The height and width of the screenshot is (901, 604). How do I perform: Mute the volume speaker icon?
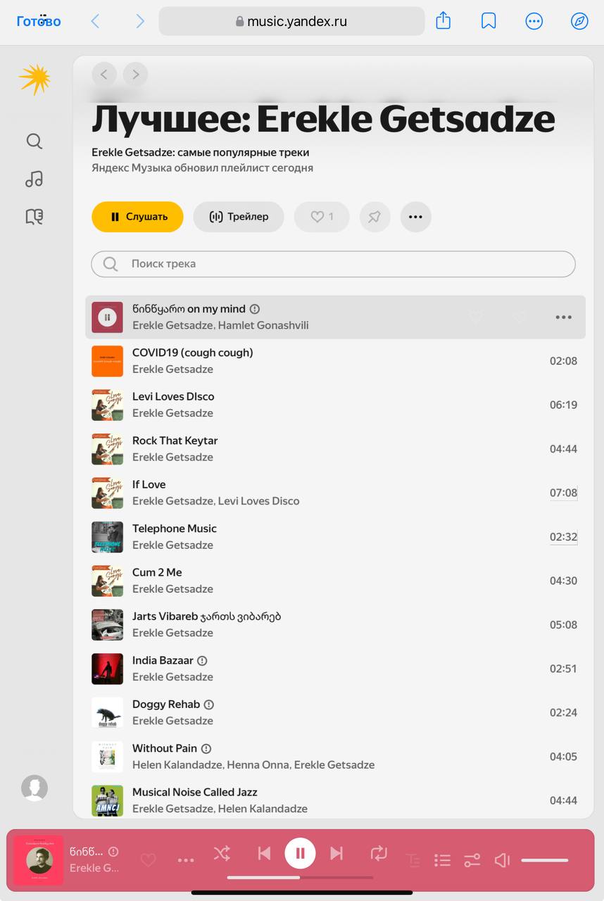pyautogui.click(x=502, y=859)
